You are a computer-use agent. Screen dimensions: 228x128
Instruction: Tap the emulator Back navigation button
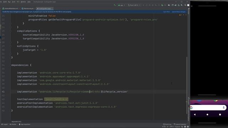pos(195,114)
